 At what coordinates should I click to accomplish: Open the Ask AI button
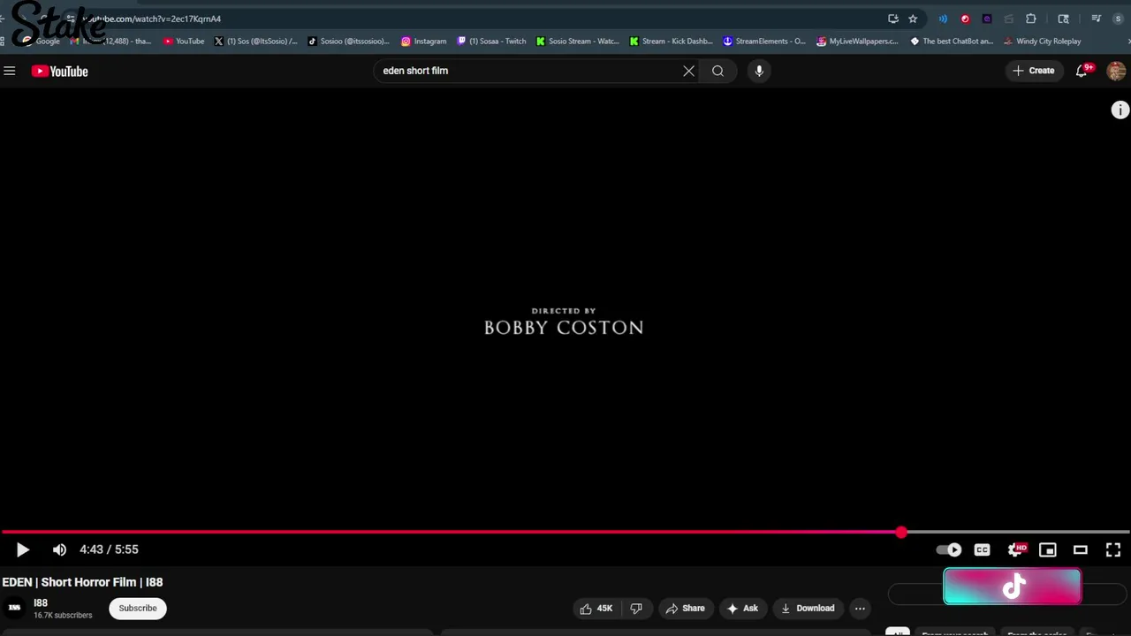point(742,608)
